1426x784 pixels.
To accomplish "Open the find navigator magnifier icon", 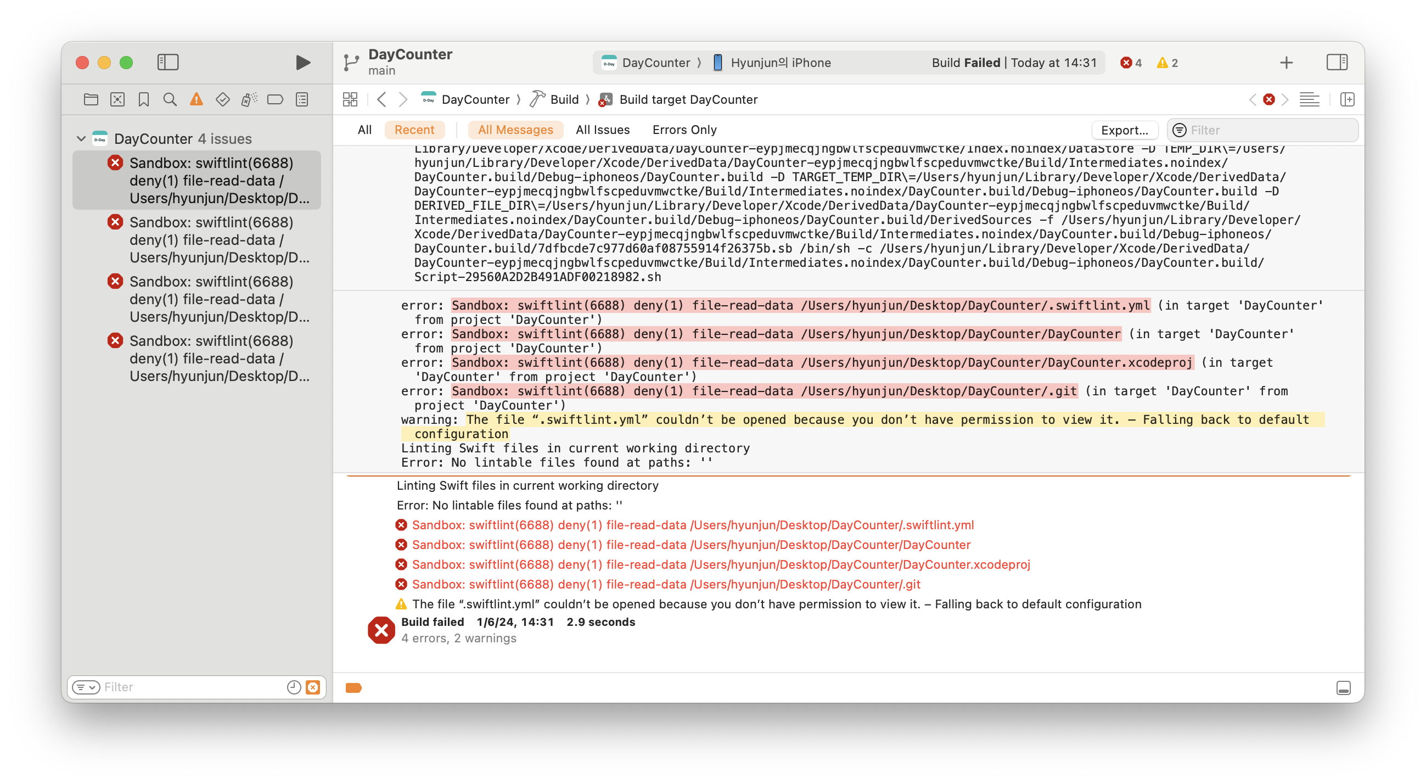I will (x=170, y=100).
